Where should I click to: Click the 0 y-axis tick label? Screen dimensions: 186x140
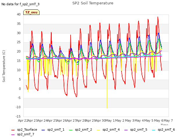tap(20, 89)
